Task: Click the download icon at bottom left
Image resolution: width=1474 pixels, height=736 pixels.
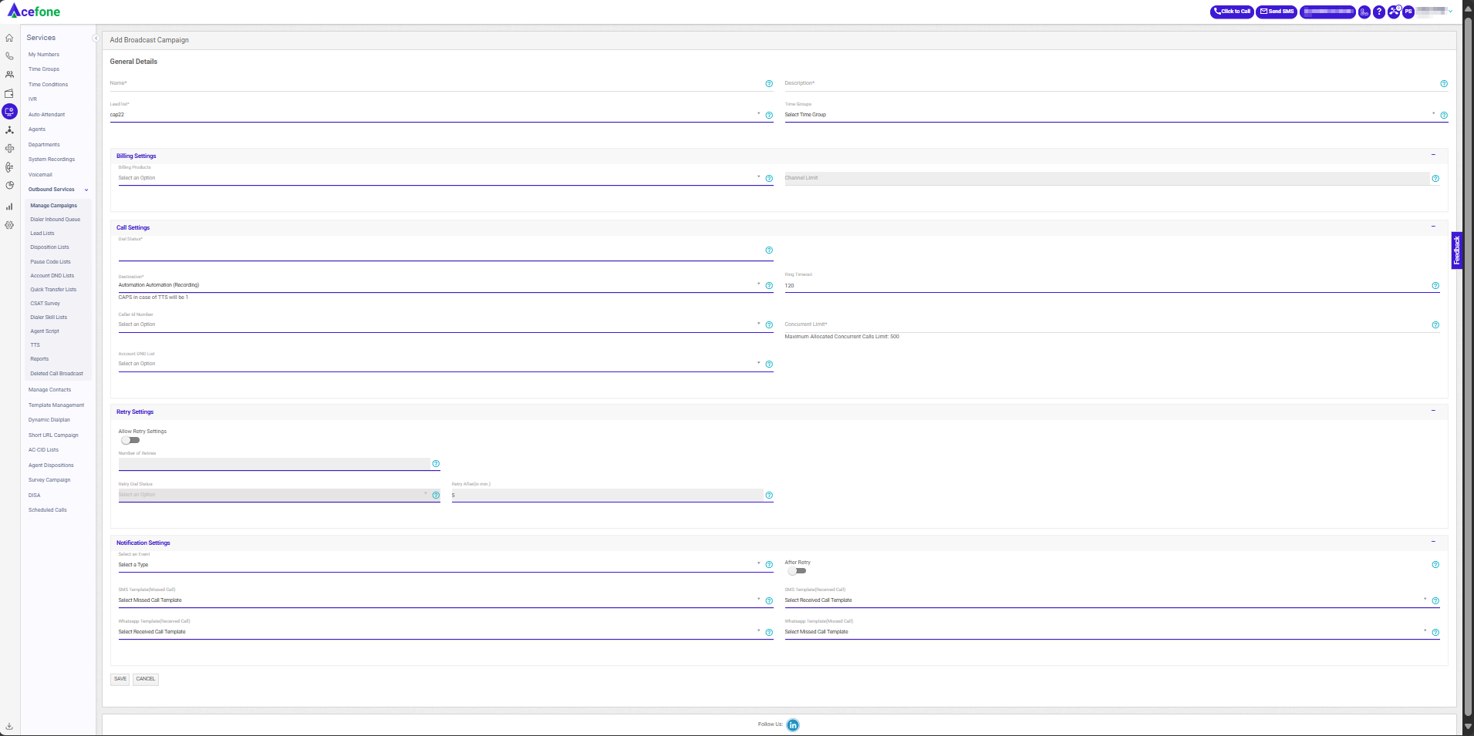Action: pyautogui.click(x=9, y=726)
